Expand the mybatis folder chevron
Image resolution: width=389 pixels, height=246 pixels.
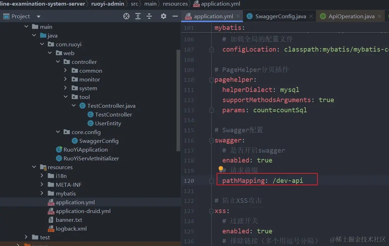42,193
